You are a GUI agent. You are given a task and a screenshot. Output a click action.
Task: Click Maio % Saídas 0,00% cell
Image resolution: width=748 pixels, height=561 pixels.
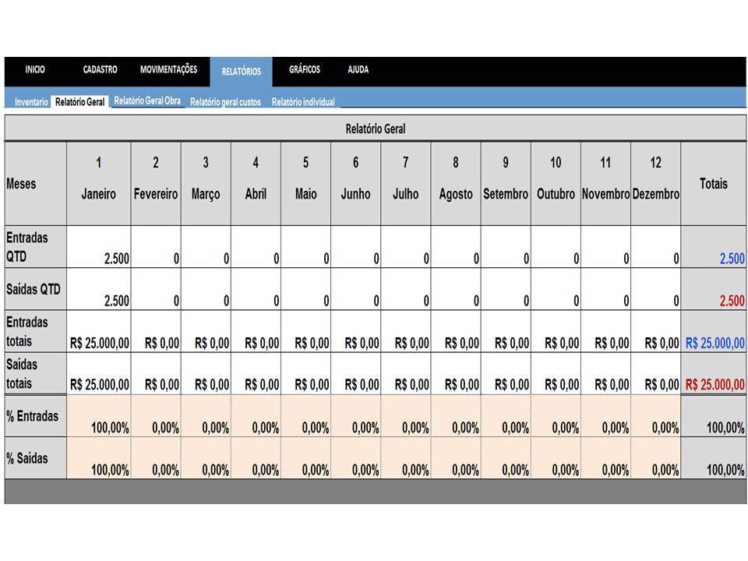305,458
